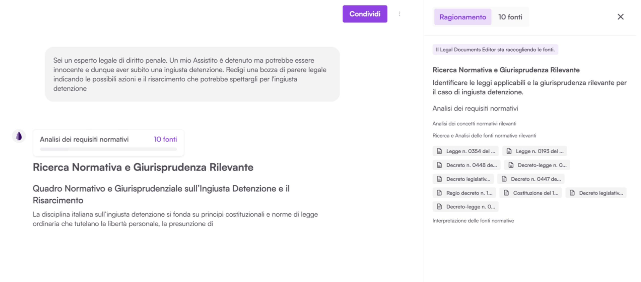Open Legge n. 0193 source chip
The image size is (641, 282).
(x=534, y=151)
